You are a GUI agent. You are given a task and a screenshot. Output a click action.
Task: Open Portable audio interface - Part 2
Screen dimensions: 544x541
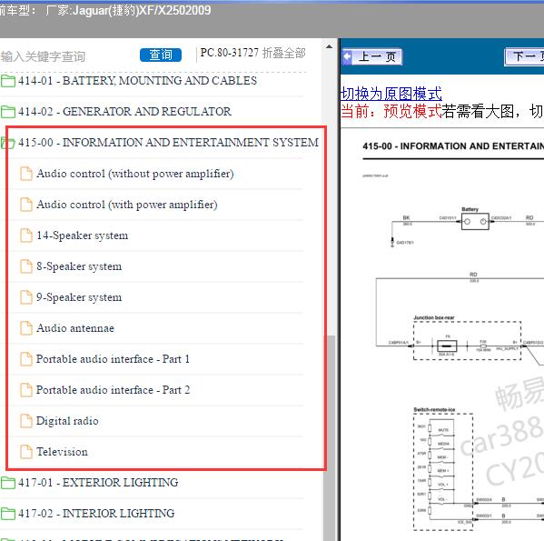pos(113,390)
